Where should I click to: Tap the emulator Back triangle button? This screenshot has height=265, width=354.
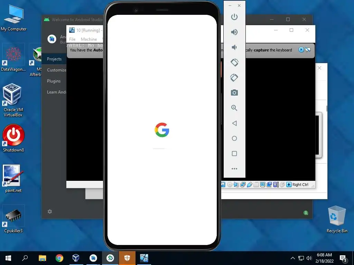pos(234,123)
